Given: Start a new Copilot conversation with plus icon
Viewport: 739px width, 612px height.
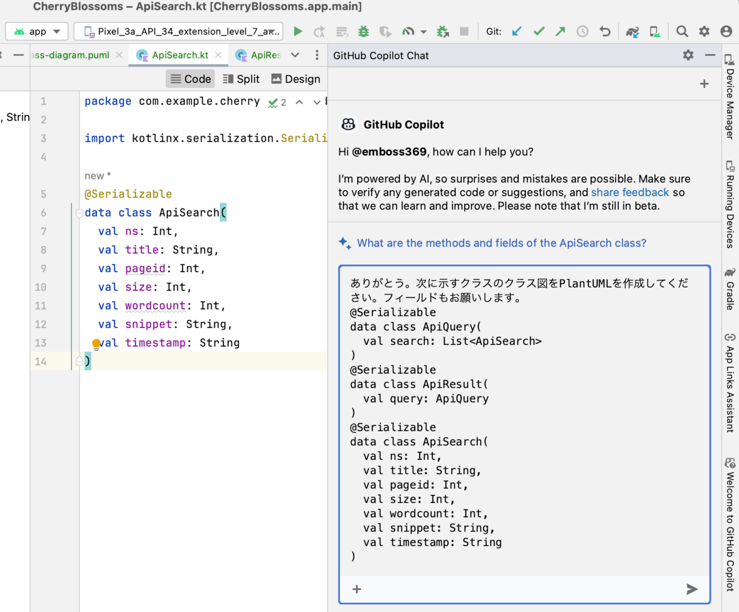Looking at the screenshot, I should (x=705, y=84).
